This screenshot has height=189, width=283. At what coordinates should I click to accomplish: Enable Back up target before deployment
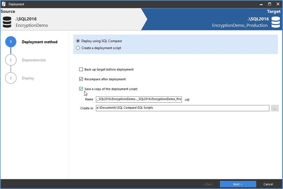[81, 69]
